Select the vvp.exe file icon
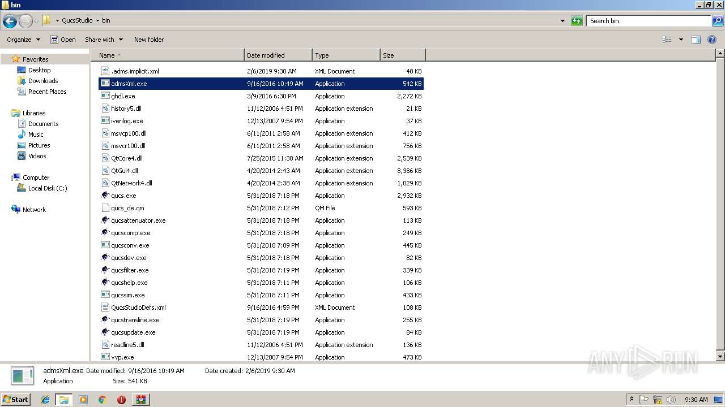This screenshot has width=725, height=407. 105,357
